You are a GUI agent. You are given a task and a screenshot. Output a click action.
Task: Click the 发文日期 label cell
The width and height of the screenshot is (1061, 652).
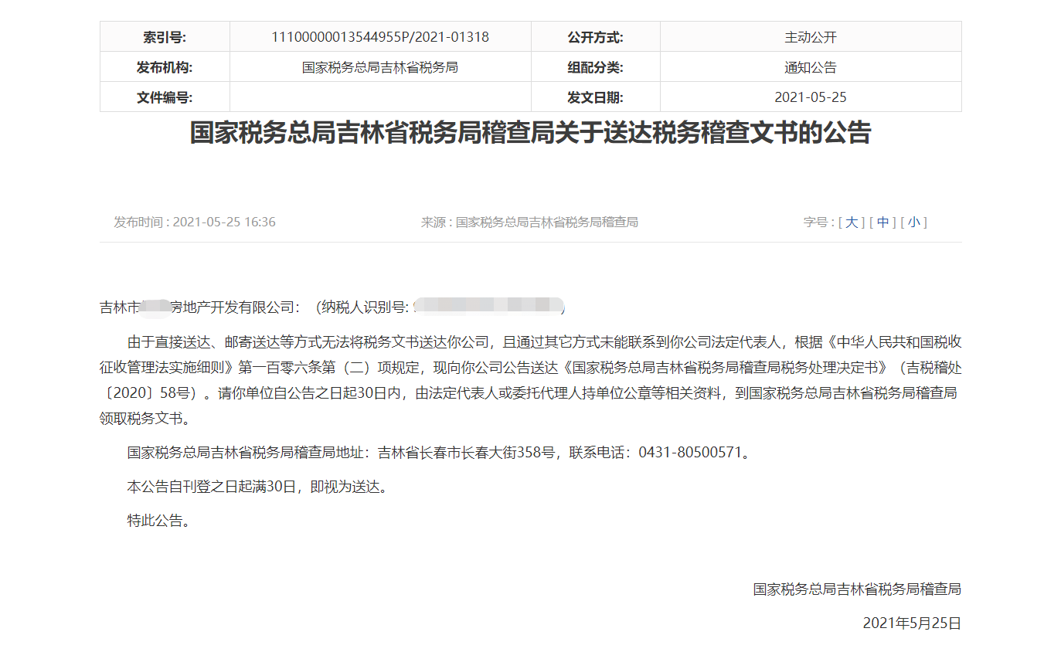click(x=595, y=97)
